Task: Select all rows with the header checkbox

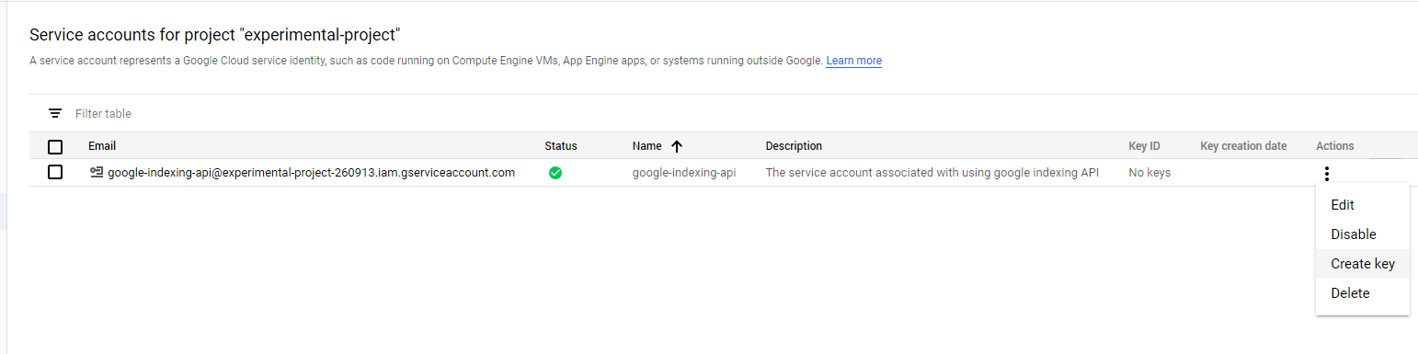Action: coord(55,146)
